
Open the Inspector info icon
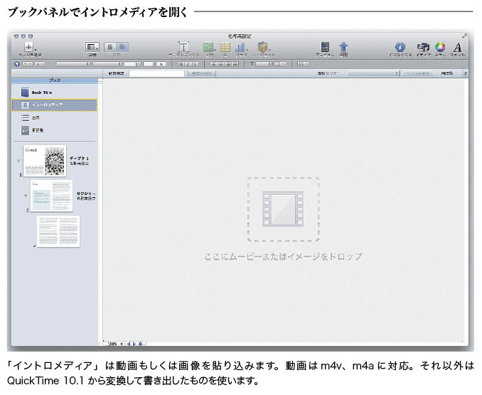click(x=400, y=47)
